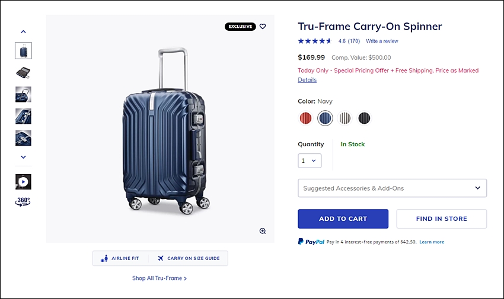
Task: Open the Quantity dropdown
Action: point(310,160)
